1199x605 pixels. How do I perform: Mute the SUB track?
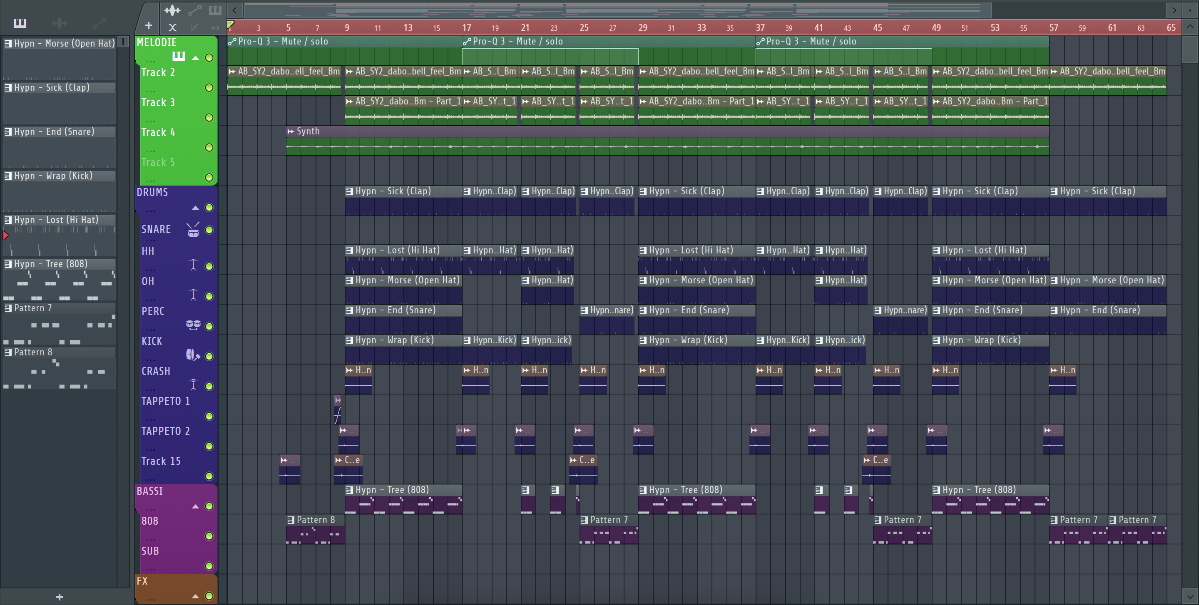coord(209,566)
